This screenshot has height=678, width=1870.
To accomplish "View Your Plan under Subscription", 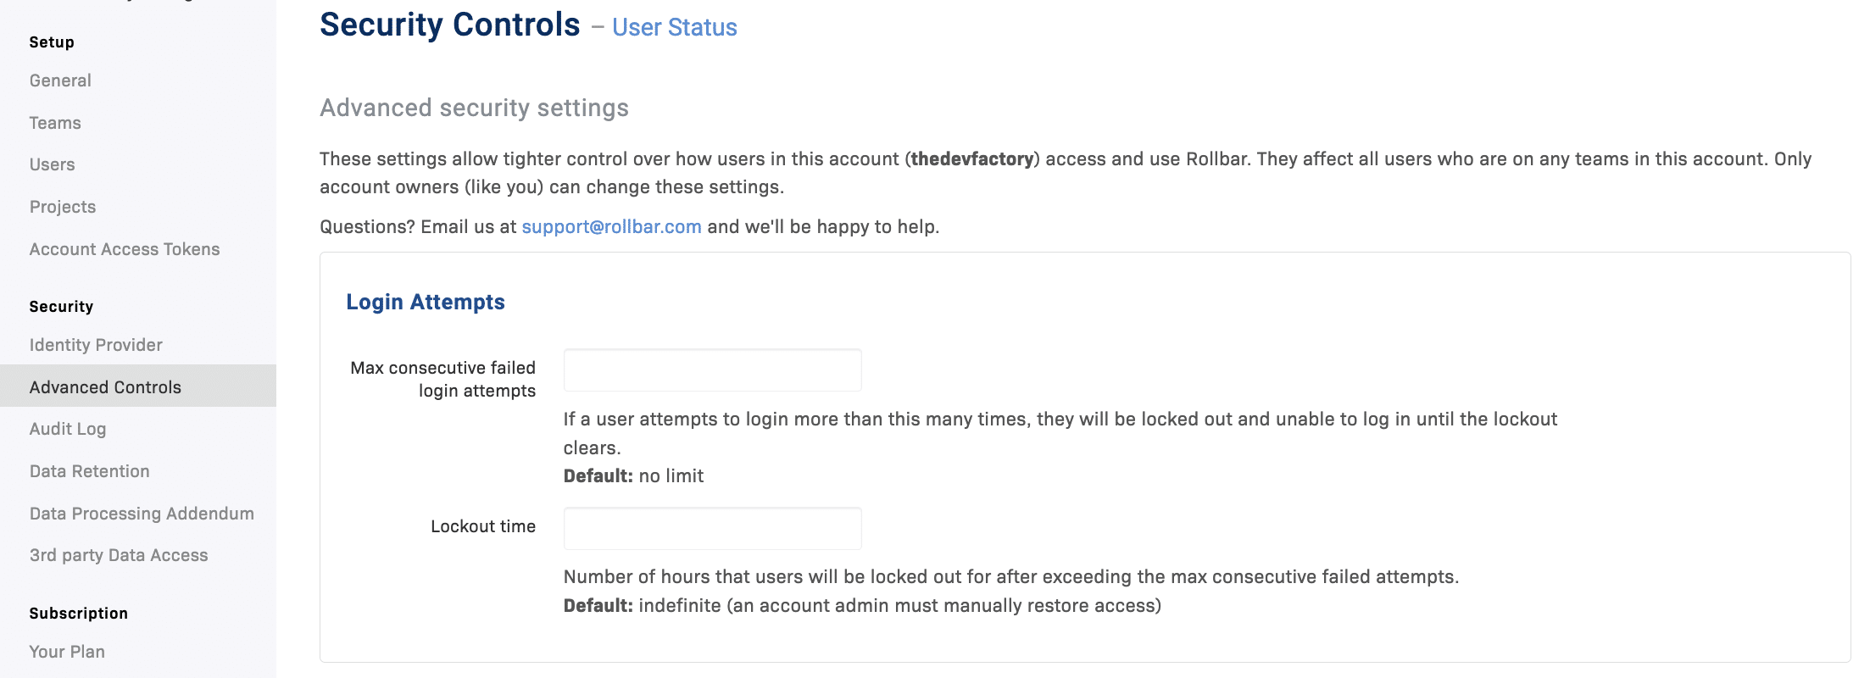I will (x=67, y=652).
